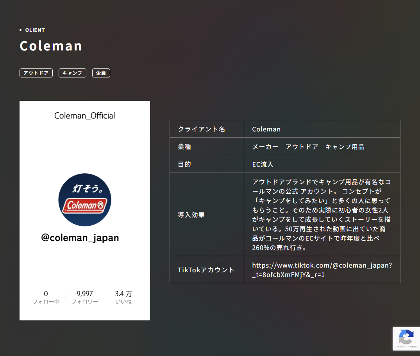420x356 pixels.
Task: Select the 企業 tag
Action: click(101, 73)
